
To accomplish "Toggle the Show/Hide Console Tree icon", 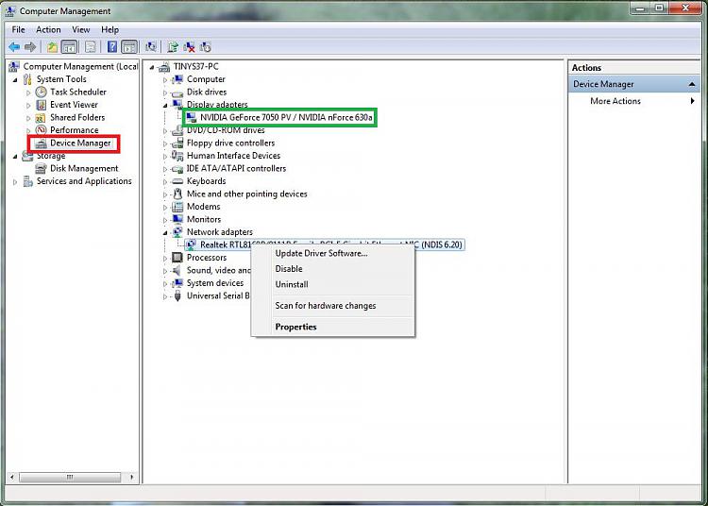I will point(69,46).
